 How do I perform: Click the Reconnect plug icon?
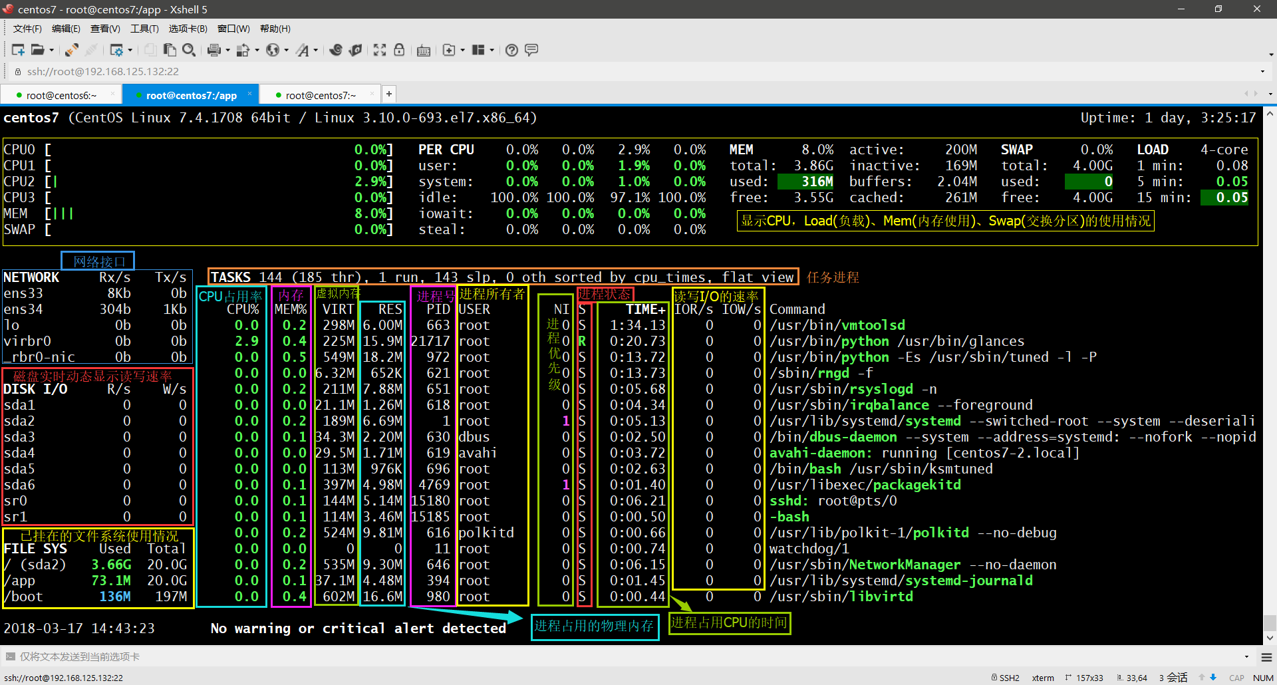(x=72, y=50)
